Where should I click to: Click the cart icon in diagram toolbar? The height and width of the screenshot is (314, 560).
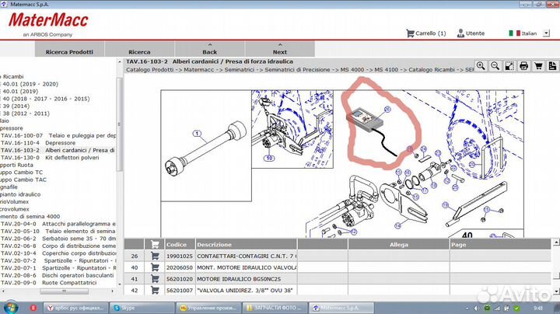click(x=539, y=66)
